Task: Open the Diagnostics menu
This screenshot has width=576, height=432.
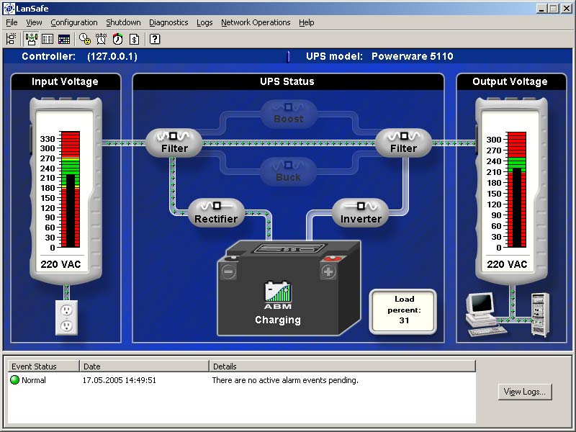Action: pyautogui.click(x=168, y=22)
